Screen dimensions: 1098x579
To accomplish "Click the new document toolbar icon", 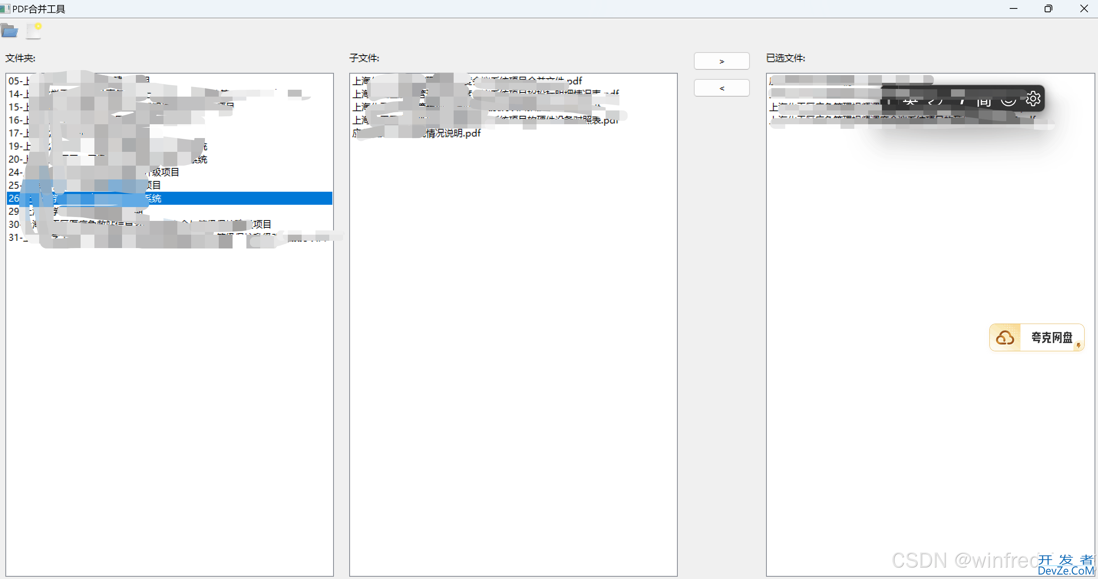I will coord(34,31).
